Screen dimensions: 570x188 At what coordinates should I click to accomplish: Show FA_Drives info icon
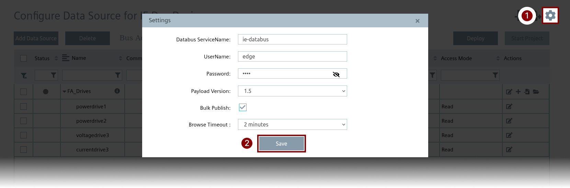pos(117,91)
